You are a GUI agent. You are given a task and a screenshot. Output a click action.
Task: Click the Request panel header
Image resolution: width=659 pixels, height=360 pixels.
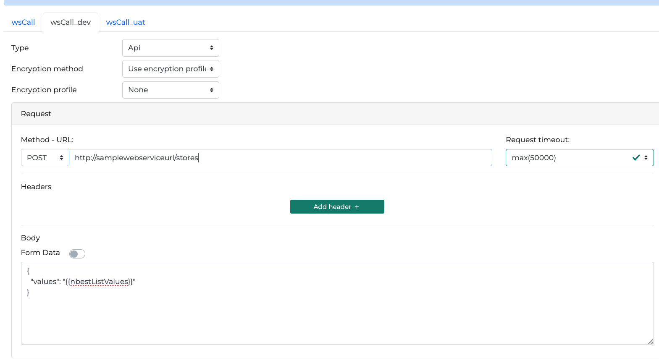click(36, 114)
